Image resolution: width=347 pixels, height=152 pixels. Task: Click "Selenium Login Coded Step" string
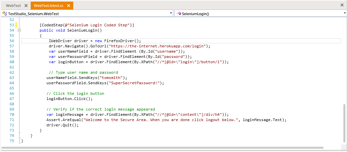(x=98, y=25)
